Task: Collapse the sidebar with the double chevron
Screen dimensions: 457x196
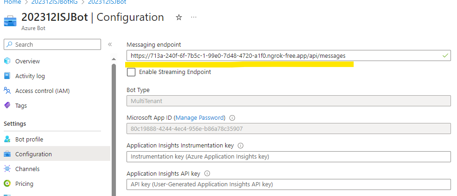Action: [110, 44]
